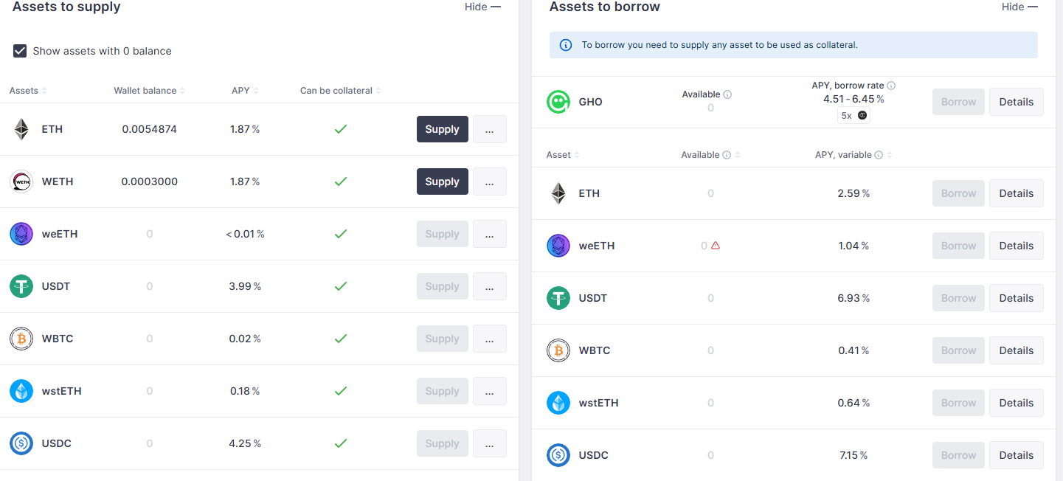Click info icon next to APY, variable
1063x481 pixels.
tap(879, 155)
